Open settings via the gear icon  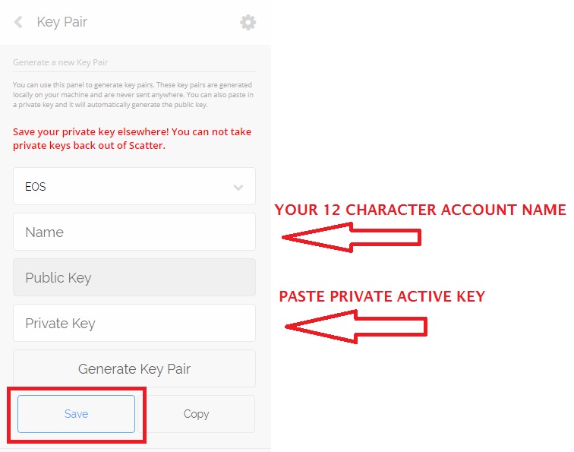pyautogui.click(x=248, y=22)
